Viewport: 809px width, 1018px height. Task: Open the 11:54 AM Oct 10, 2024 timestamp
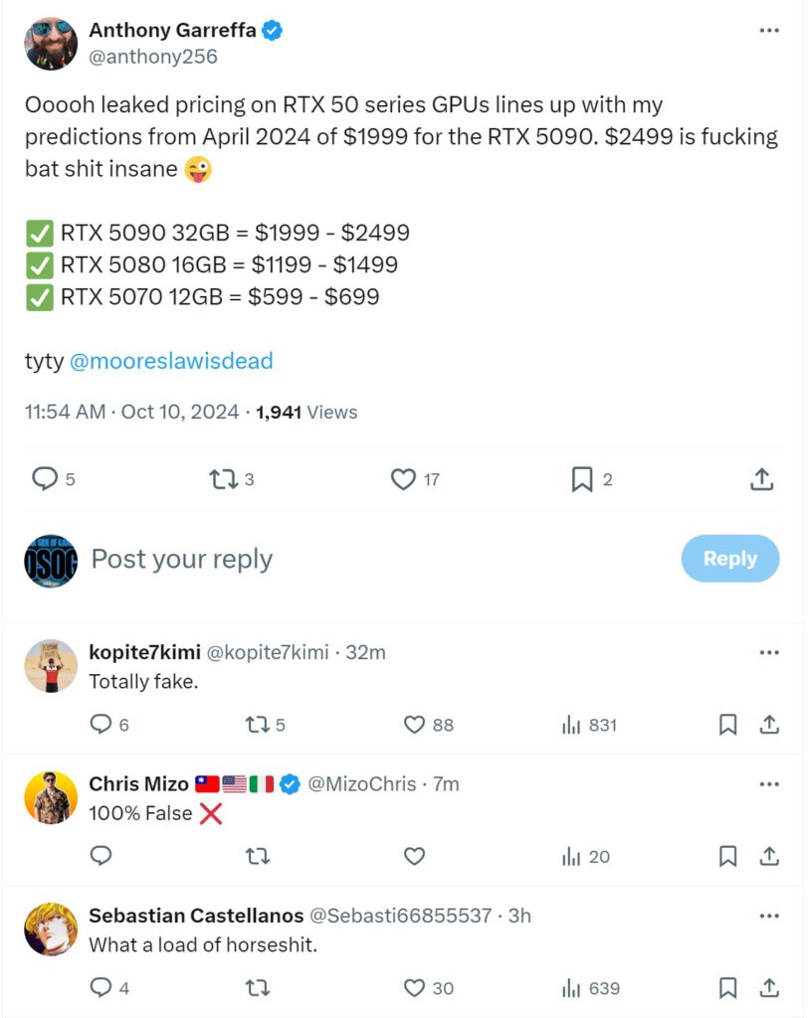coord(131,412)
